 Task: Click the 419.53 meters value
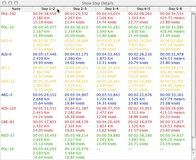[172, 126]
